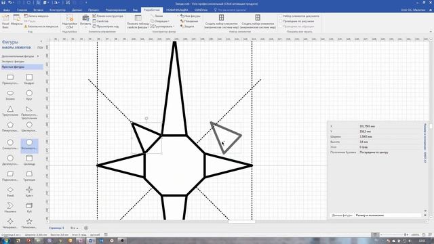Enable Проводник по рисункам checkbox
434x244 pixels.
tap(281, 21)
